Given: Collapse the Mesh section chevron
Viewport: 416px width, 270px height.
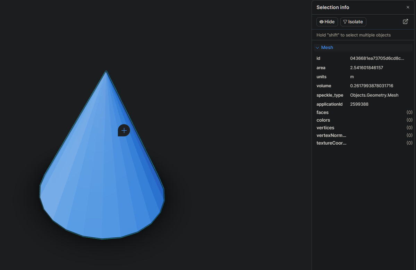Looking at the screenshot, I should [317, 48].
